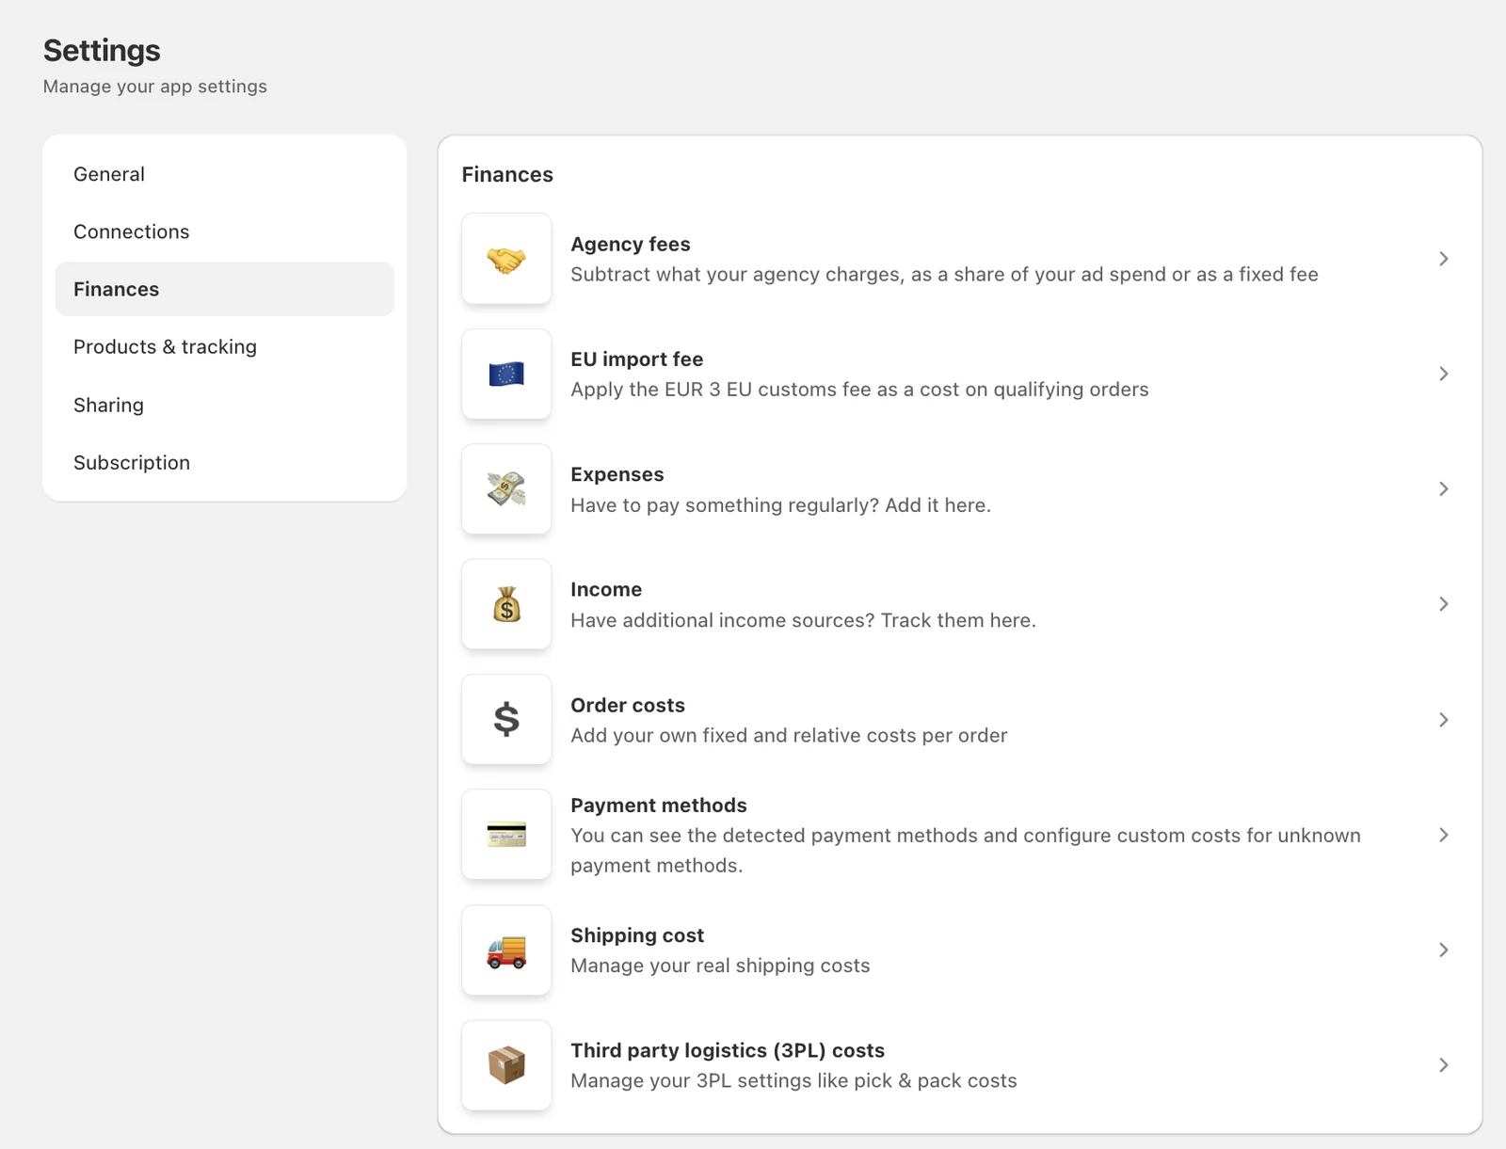Image resolution: width=1506 pixels, height=1149 pixels.
Task: Click the credit card Payment methods icon
Action: (x=506, y=835)
